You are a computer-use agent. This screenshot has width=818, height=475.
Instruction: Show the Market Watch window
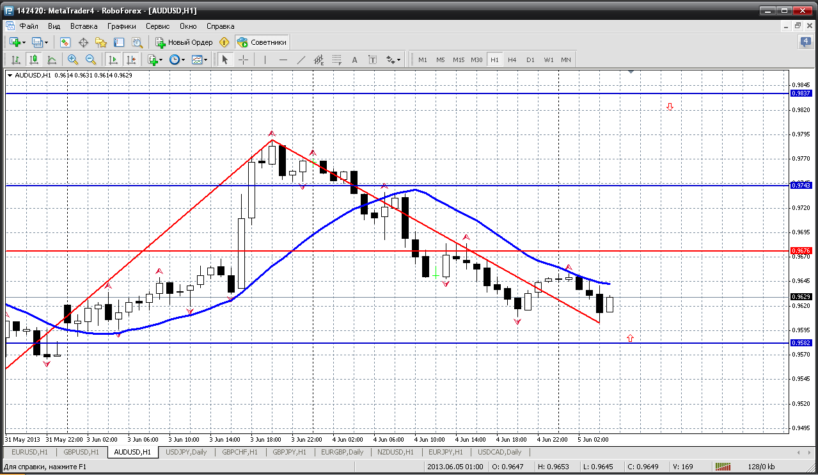click(65, 42)
